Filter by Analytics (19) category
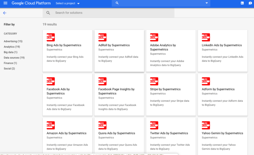This screenshot has height=155, width=254. click(x=12, y=47)
